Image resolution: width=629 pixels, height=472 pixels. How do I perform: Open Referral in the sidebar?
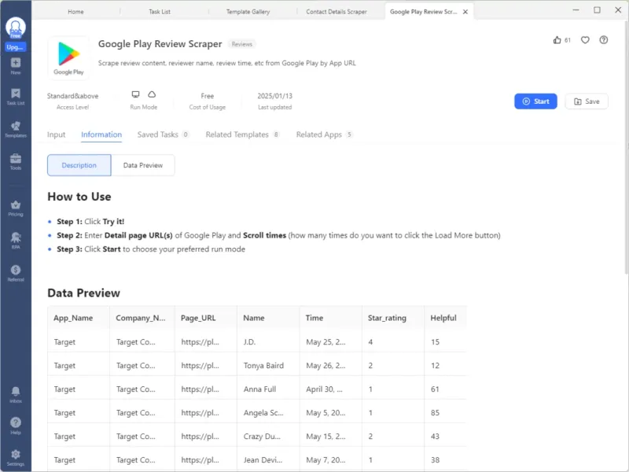pyautogui.click(x=16, y=274)
